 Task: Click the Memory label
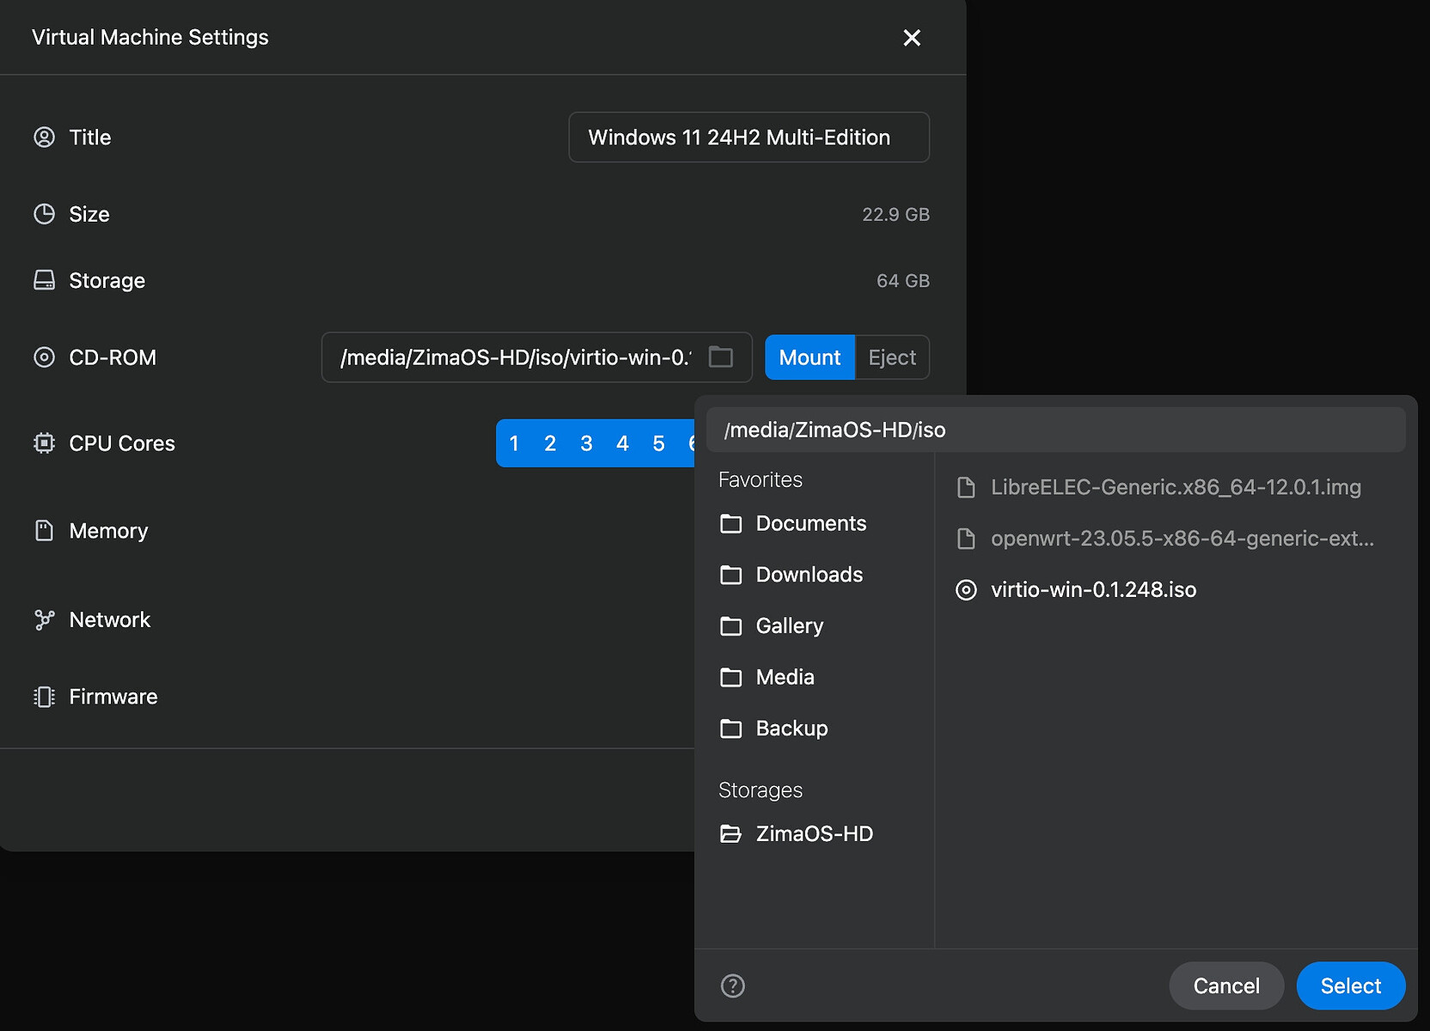click(108, 531)
